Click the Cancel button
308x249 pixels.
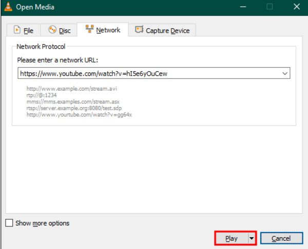(x=281, y=238)
